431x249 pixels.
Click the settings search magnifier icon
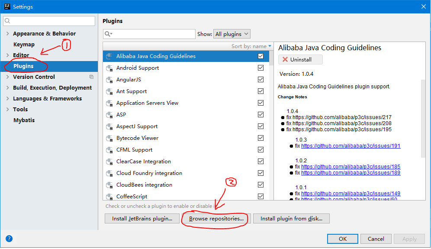[x=7, y=21]
